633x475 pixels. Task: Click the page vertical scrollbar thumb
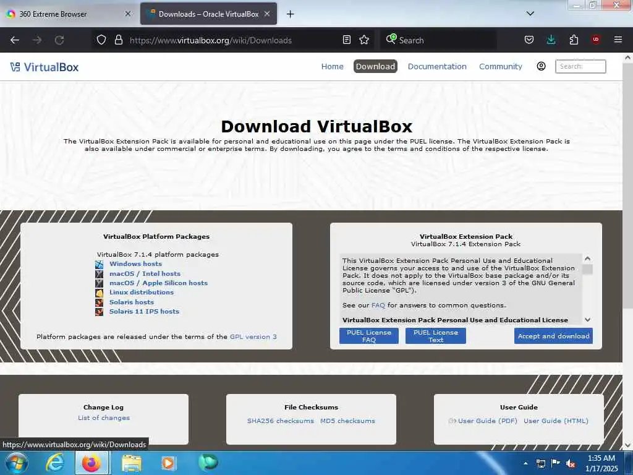(x=627, y=186)
